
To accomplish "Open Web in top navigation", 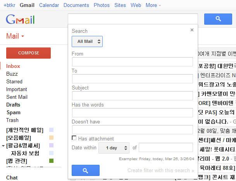I will [x=136, y=5].
